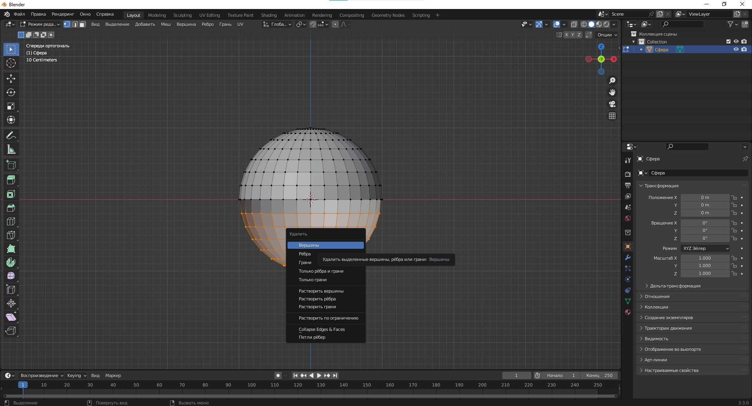This screenshot has width=752, height=406.
Task: Select the Spin tool
Action: coord(11,262)
